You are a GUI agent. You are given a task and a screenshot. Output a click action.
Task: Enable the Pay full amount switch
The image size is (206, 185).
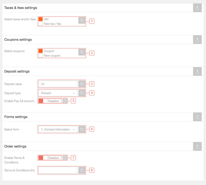click(x=50, y=101)
